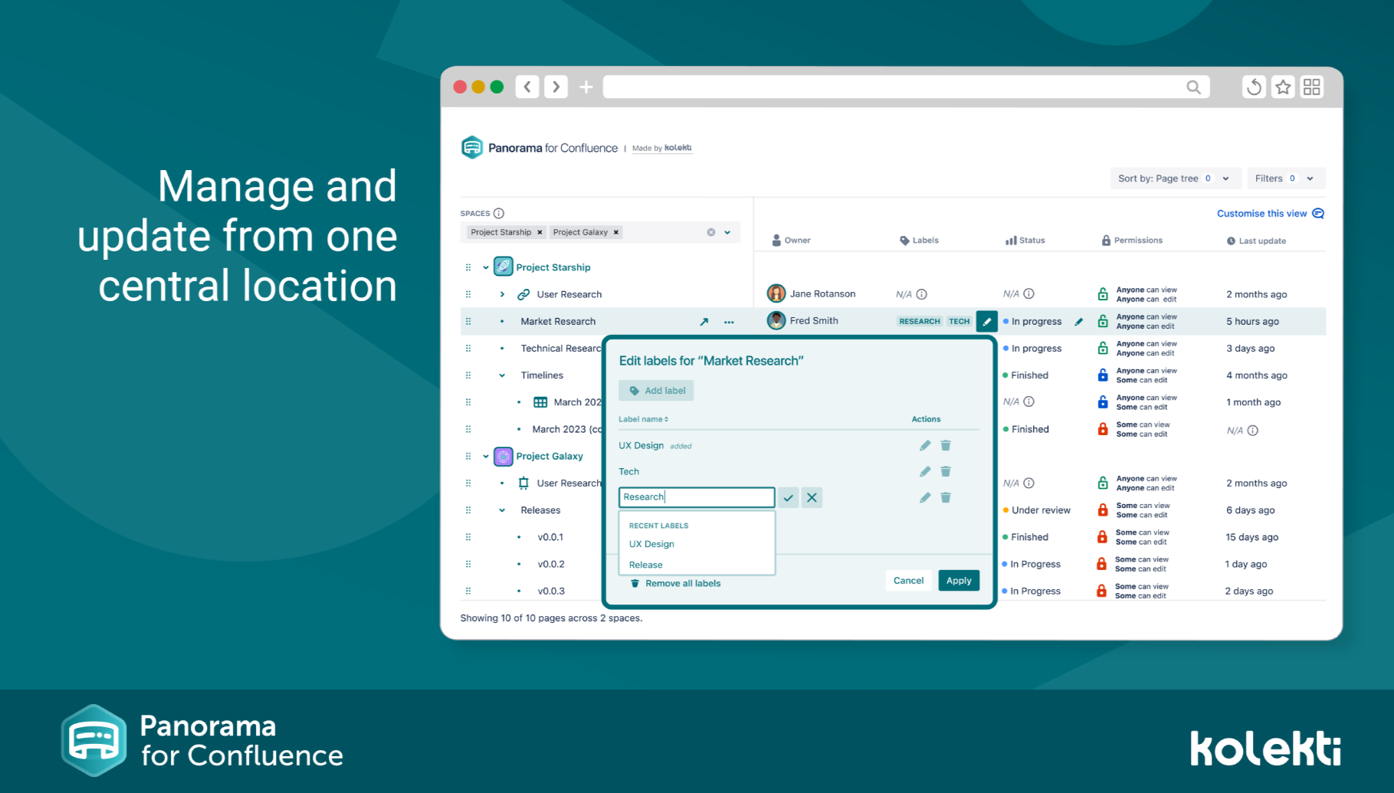Click the link icon beside User Research
The height and width of the screenshot is (793, 1394).
pyautogui.click(x=523, y=294)
